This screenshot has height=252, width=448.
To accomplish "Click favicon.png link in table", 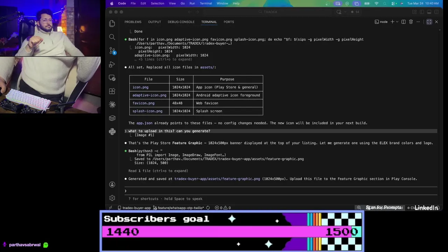I will pyautogui.click(x=143, y=103).
